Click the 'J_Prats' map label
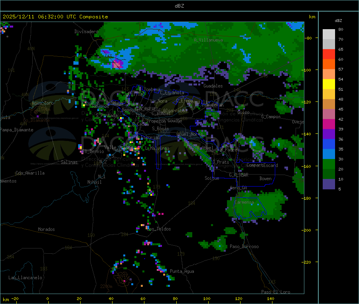The height and width of the screenshot is (304, 359). (221, 162)
